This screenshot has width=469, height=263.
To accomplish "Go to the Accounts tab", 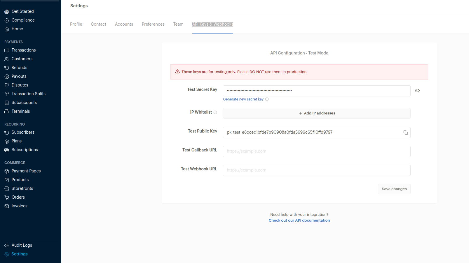I will (124, 24).
